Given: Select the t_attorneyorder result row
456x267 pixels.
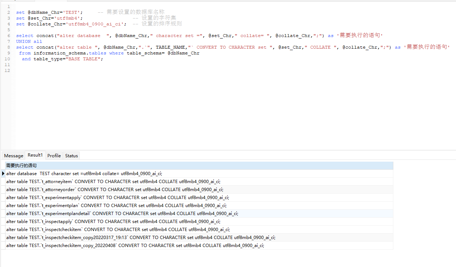Looking at the screenshot, I should click(199, 189).
